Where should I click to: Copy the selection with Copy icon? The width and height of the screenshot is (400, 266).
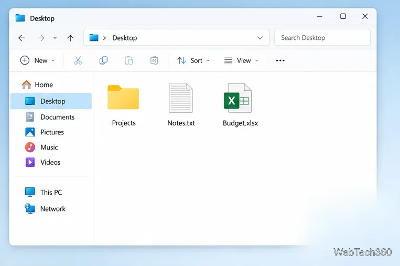coord(103,60)
